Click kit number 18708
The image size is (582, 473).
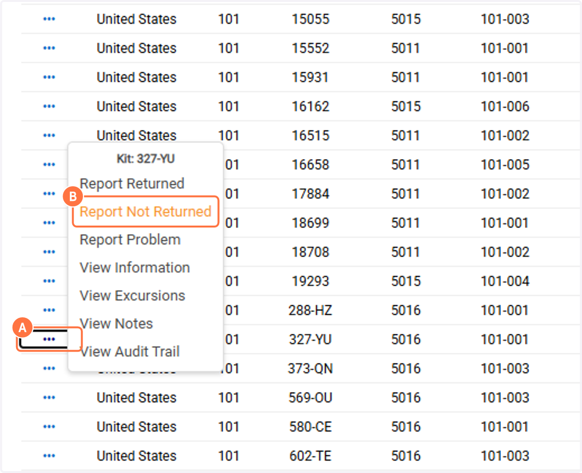[x=310, y=252]
